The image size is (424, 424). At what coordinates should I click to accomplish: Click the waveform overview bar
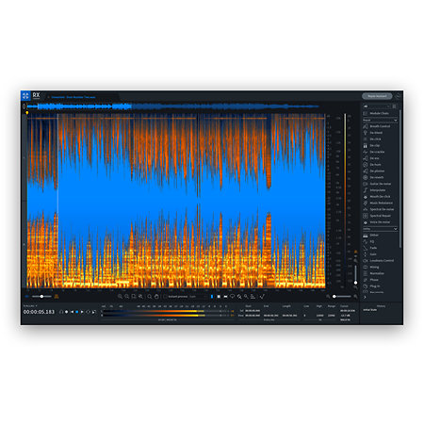click(172, 106)
